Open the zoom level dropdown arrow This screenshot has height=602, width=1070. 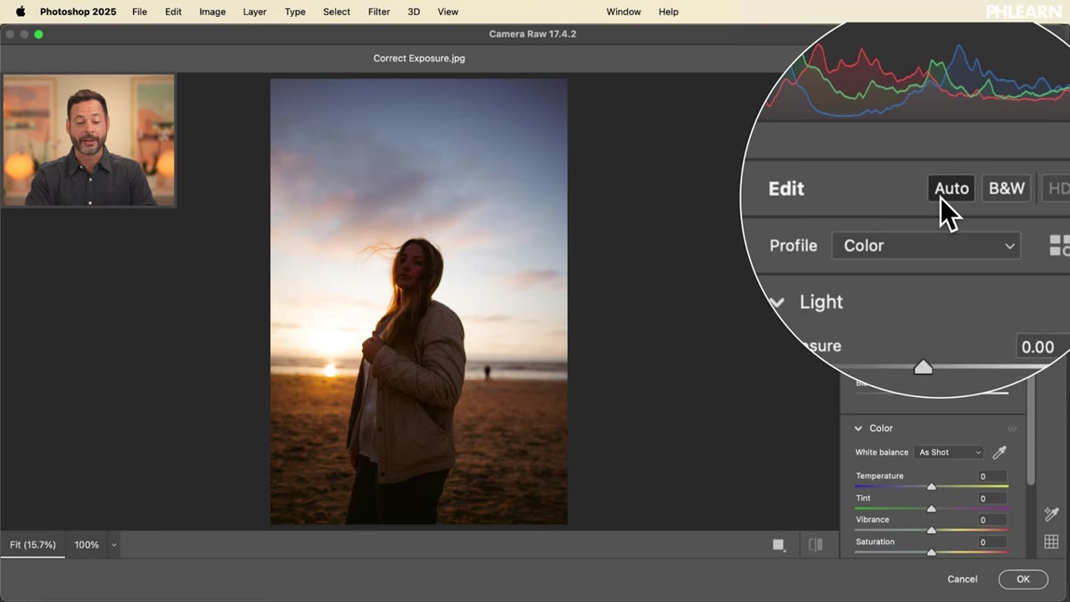point(113,545)
